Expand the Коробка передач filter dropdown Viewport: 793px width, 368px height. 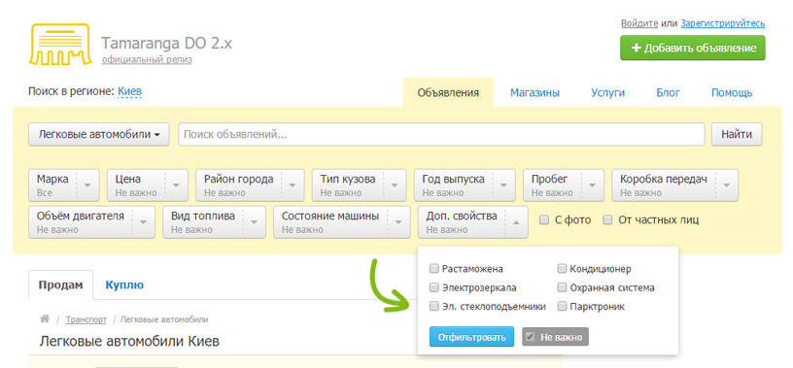pyautogui.click(x=675, y=185)
